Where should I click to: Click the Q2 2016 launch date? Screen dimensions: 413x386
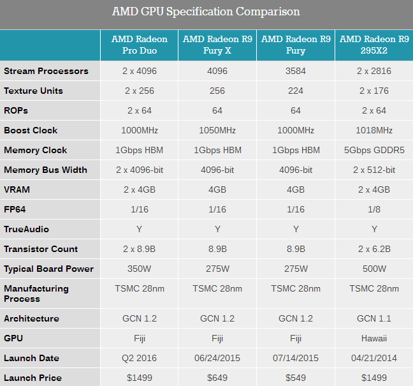point(140,358)
